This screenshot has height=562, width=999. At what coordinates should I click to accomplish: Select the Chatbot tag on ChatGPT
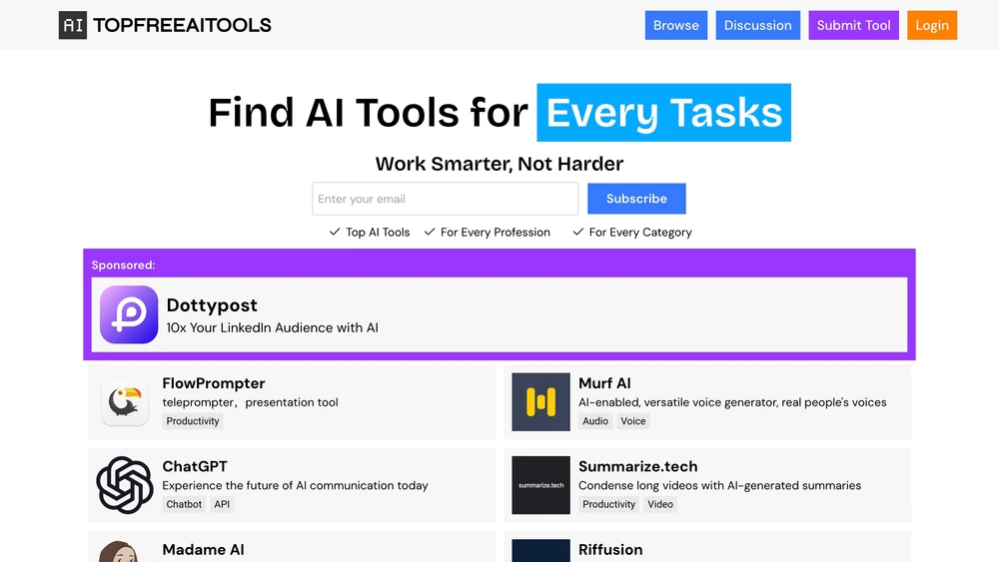click(x=184, y=504)
